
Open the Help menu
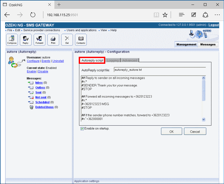113,30
